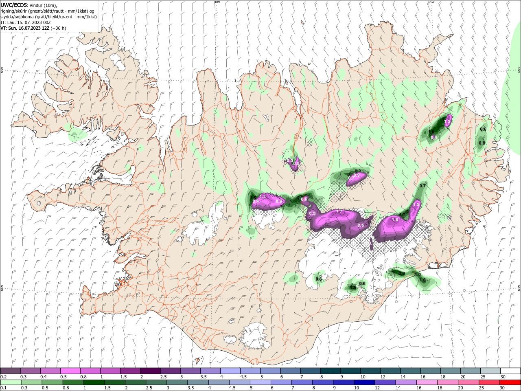Pick the deep blue 10 swatch in lower legend

[x=364, y=382]
